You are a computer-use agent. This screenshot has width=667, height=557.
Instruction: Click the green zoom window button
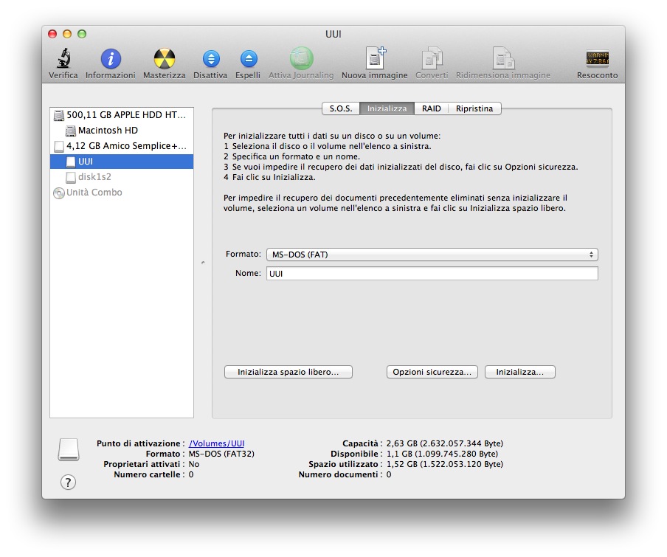[82, 34]
